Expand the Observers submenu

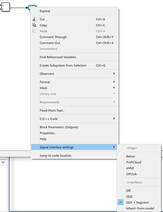[x=74, y=73]
